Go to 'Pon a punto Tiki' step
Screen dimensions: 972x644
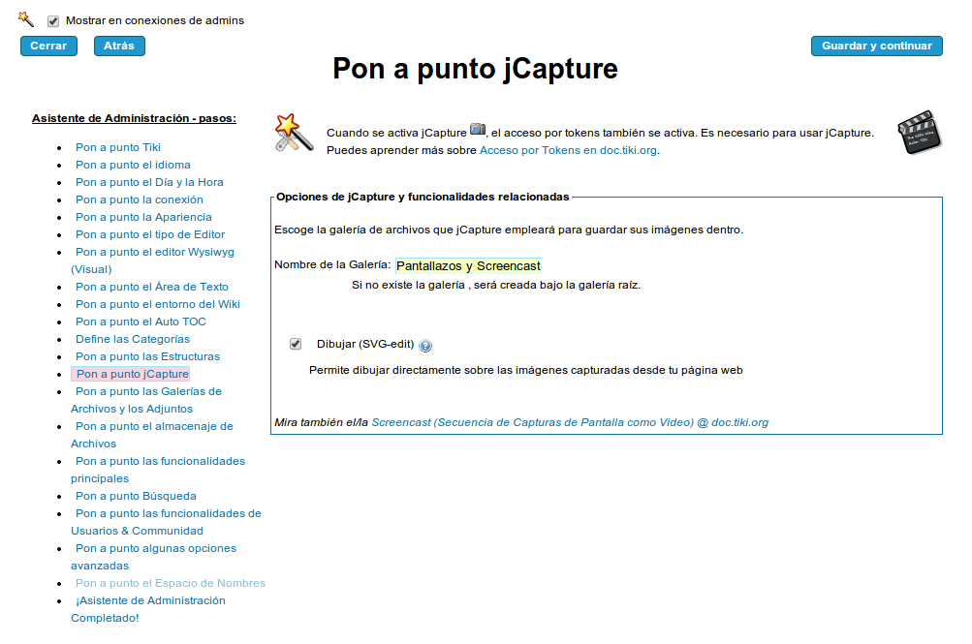pyautogui.click(x=118, y=147)
